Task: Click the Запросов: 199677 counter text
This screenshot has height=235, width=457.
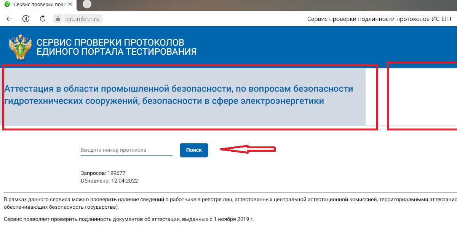Action: pos(103,173)
